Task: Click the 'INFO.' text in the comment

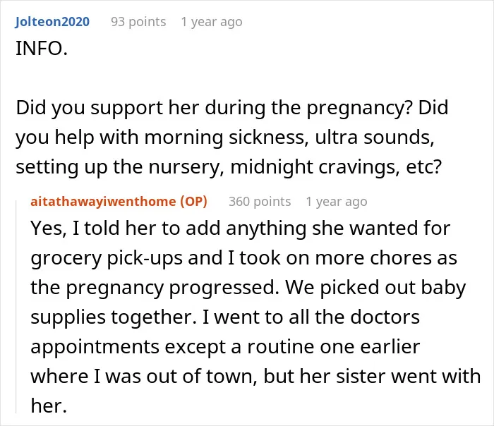Action: click(42, 49)
